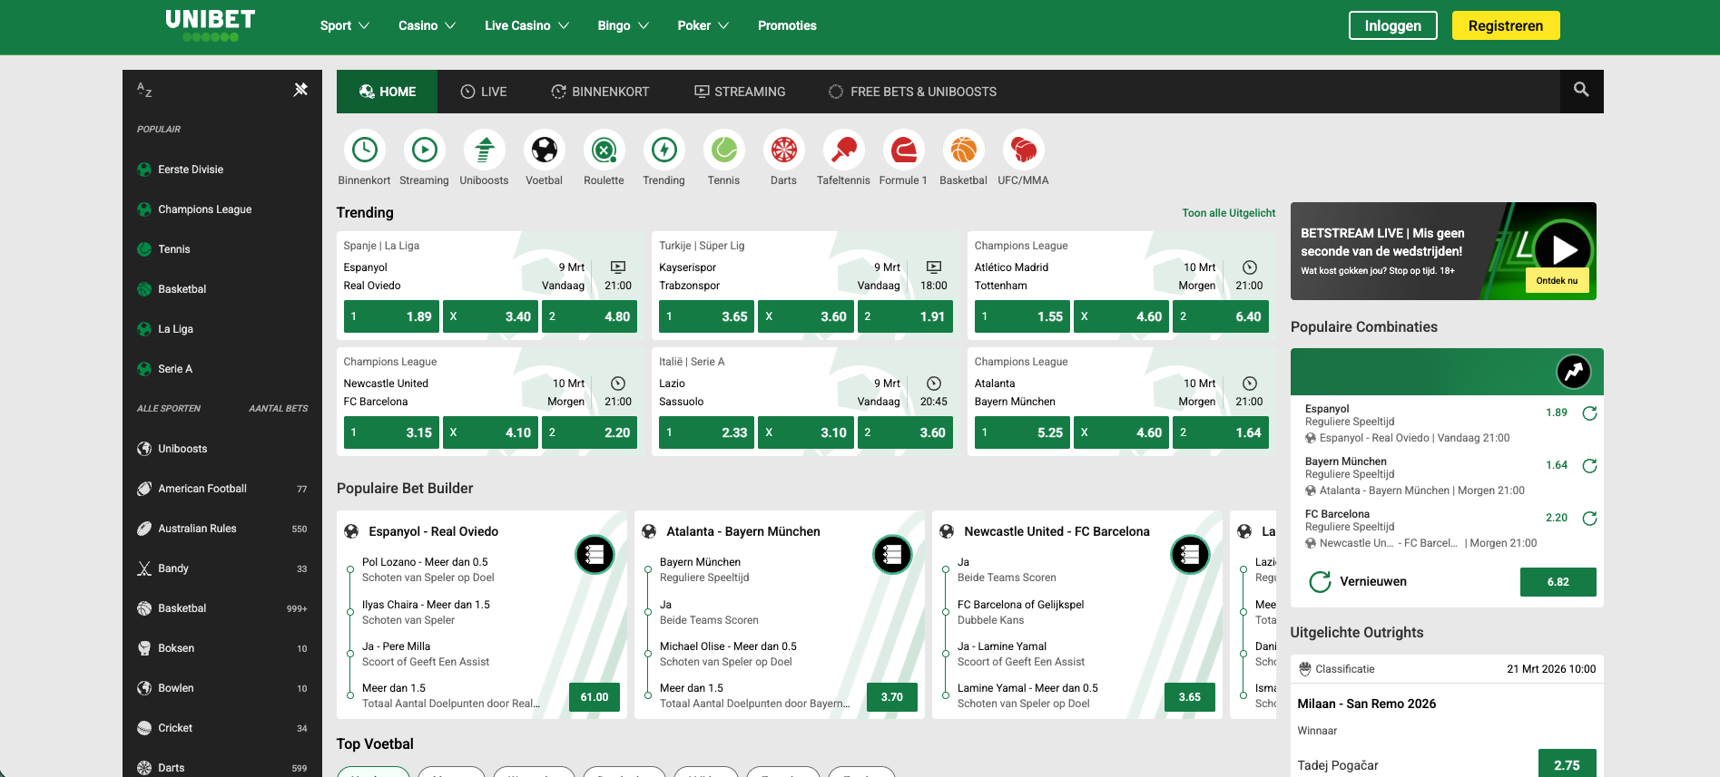The width and height of the screenshot is (1720, 777).
Task: Select the Basketbal icon shortcut
Action: coord(963,150)
